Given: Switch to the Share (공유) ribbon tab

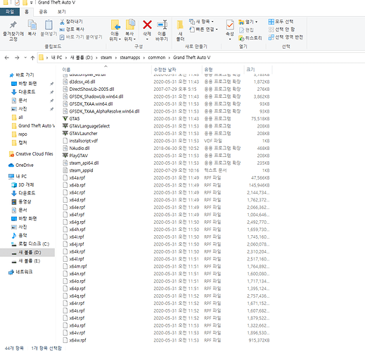Looking at the screenshot, I should pos(43,12).
